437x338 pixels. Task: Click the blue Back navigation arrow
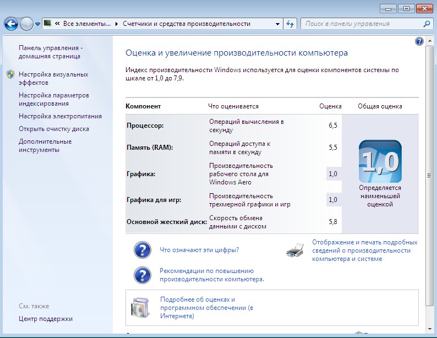click(x=11, y=24)
